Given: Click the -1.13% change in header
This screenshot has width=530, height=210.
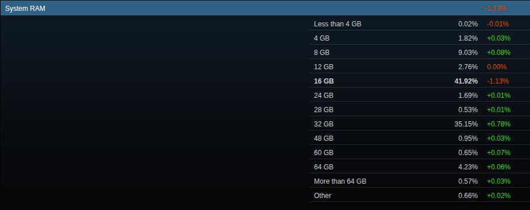Looking at the screenshot, I should (x=496, y=9).
